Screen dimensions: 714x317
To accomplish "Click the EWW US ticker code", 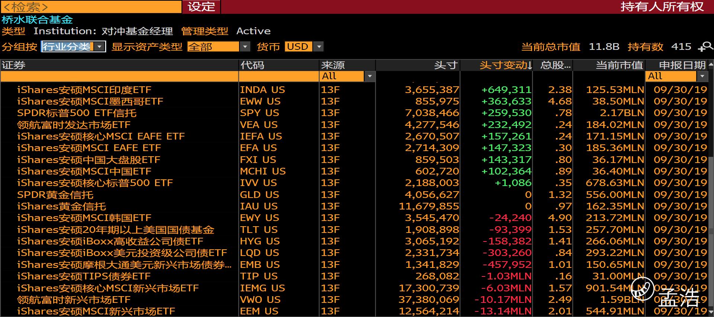I will (261, 101).
